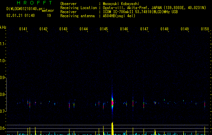Click the 0.8 kHz axis label

tap(3, 94)
